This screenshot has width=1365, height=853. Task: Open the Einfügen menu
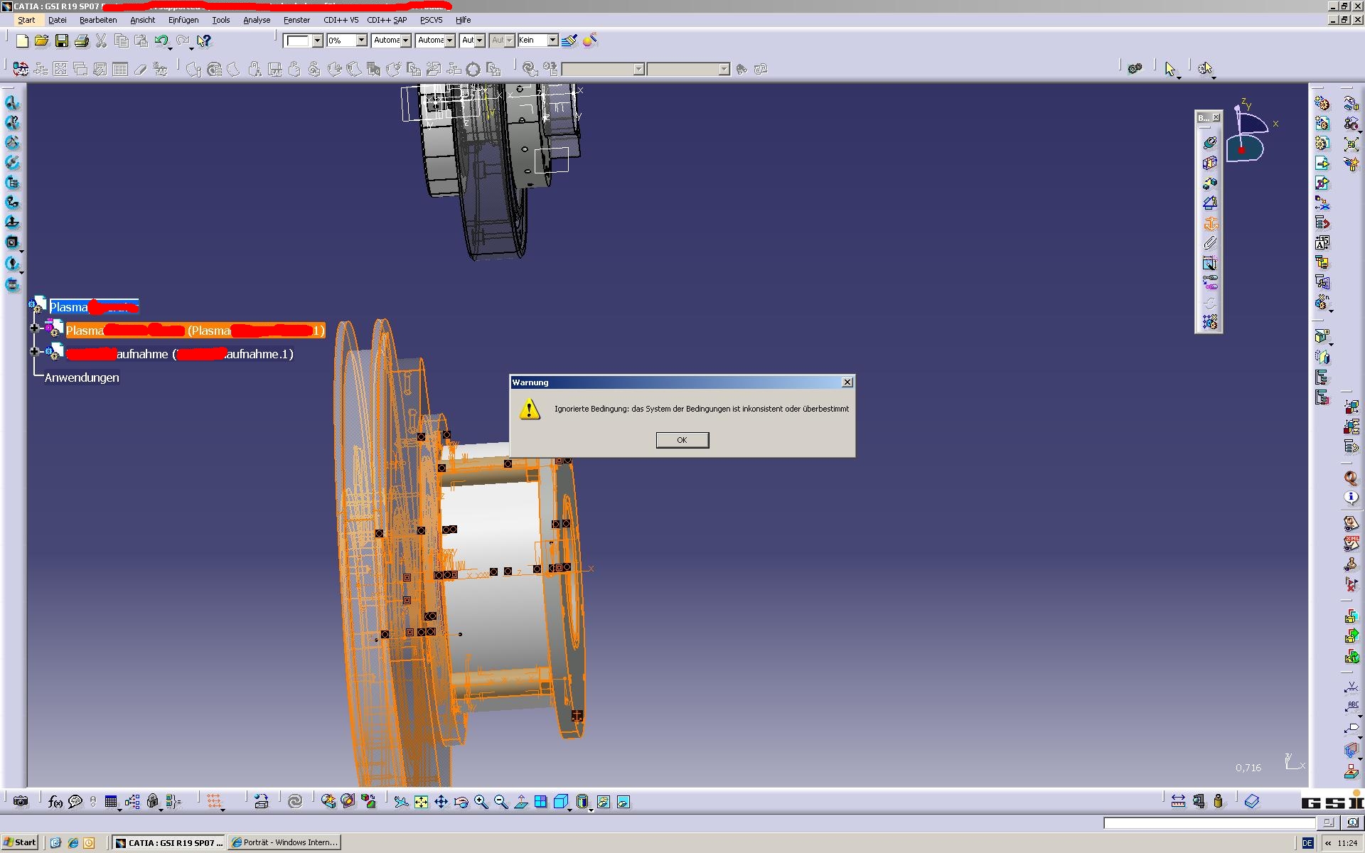183,20
